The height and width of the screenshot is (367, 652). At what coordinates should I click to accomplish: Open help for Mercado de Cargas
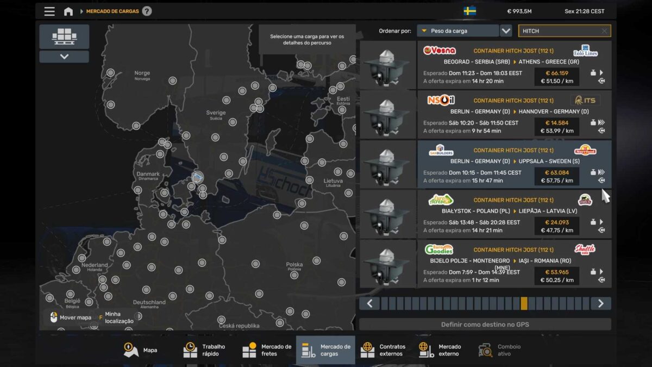pos(147,11)
